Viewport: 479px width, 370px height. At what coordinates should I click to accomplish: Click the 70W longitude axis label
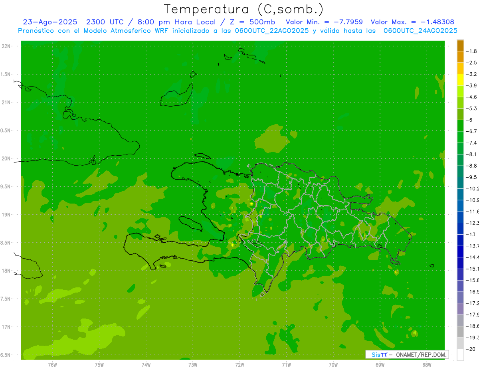click(333, 364)
